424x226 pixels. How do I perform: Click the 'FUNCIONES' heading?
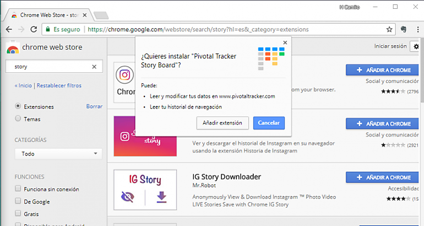click(x=29, y=177)
